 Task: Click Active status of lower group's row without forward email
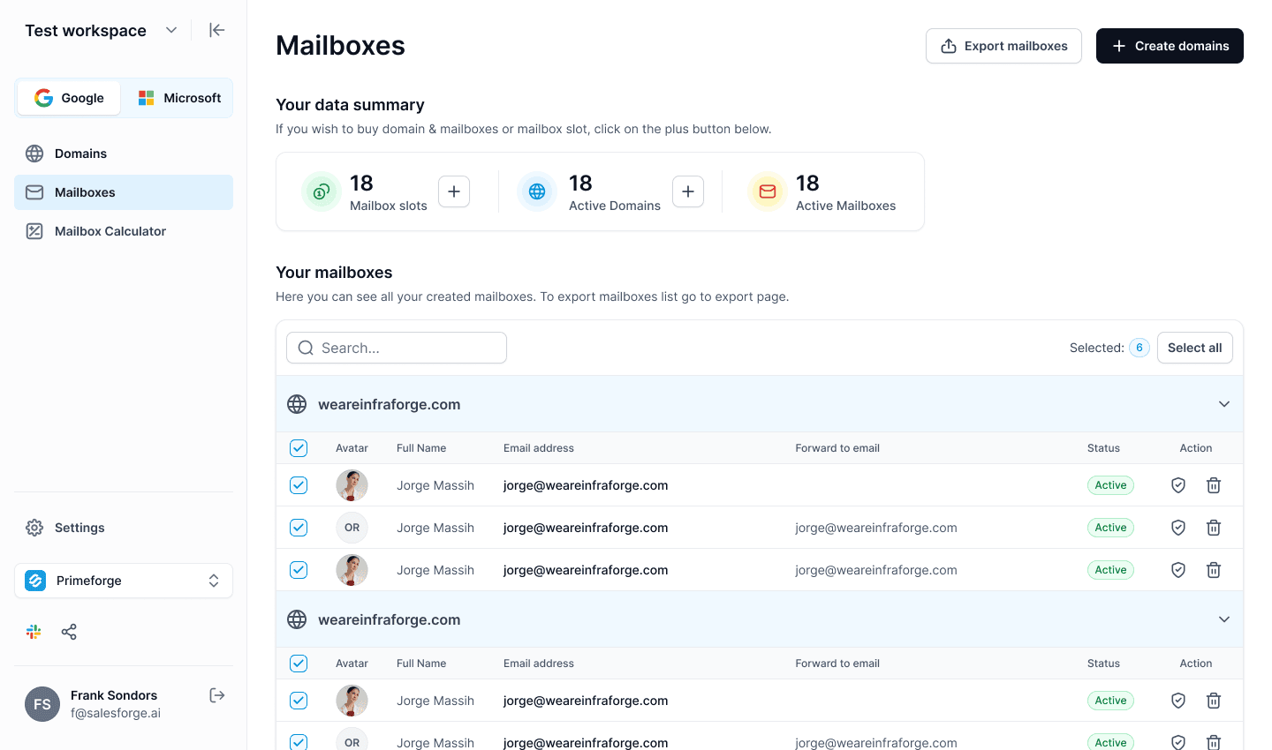(x=1110, y=701)
